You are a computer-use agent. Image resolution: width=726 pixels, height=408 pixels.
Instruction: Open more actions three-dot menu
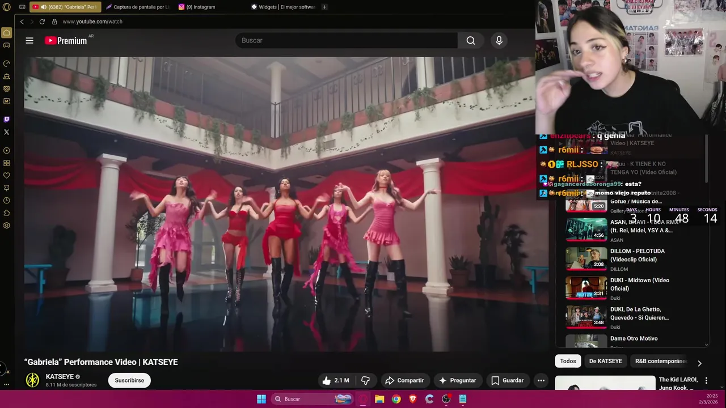(x=541, y=380)
